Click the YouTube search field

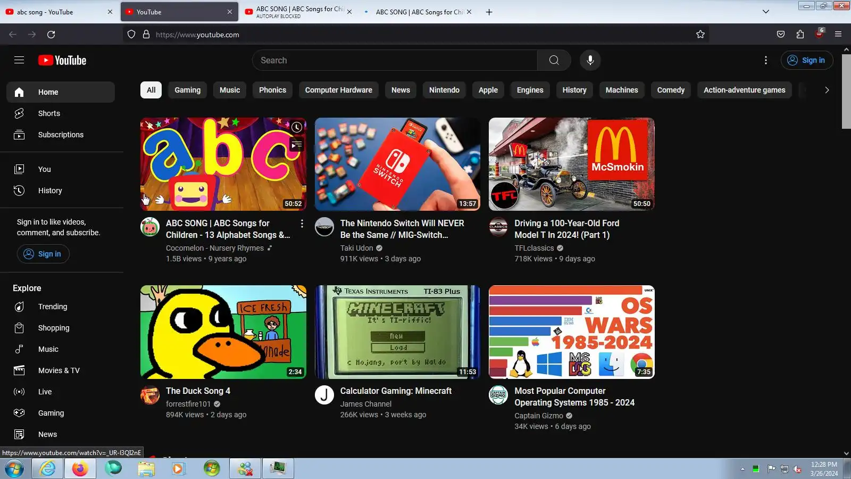395,60
